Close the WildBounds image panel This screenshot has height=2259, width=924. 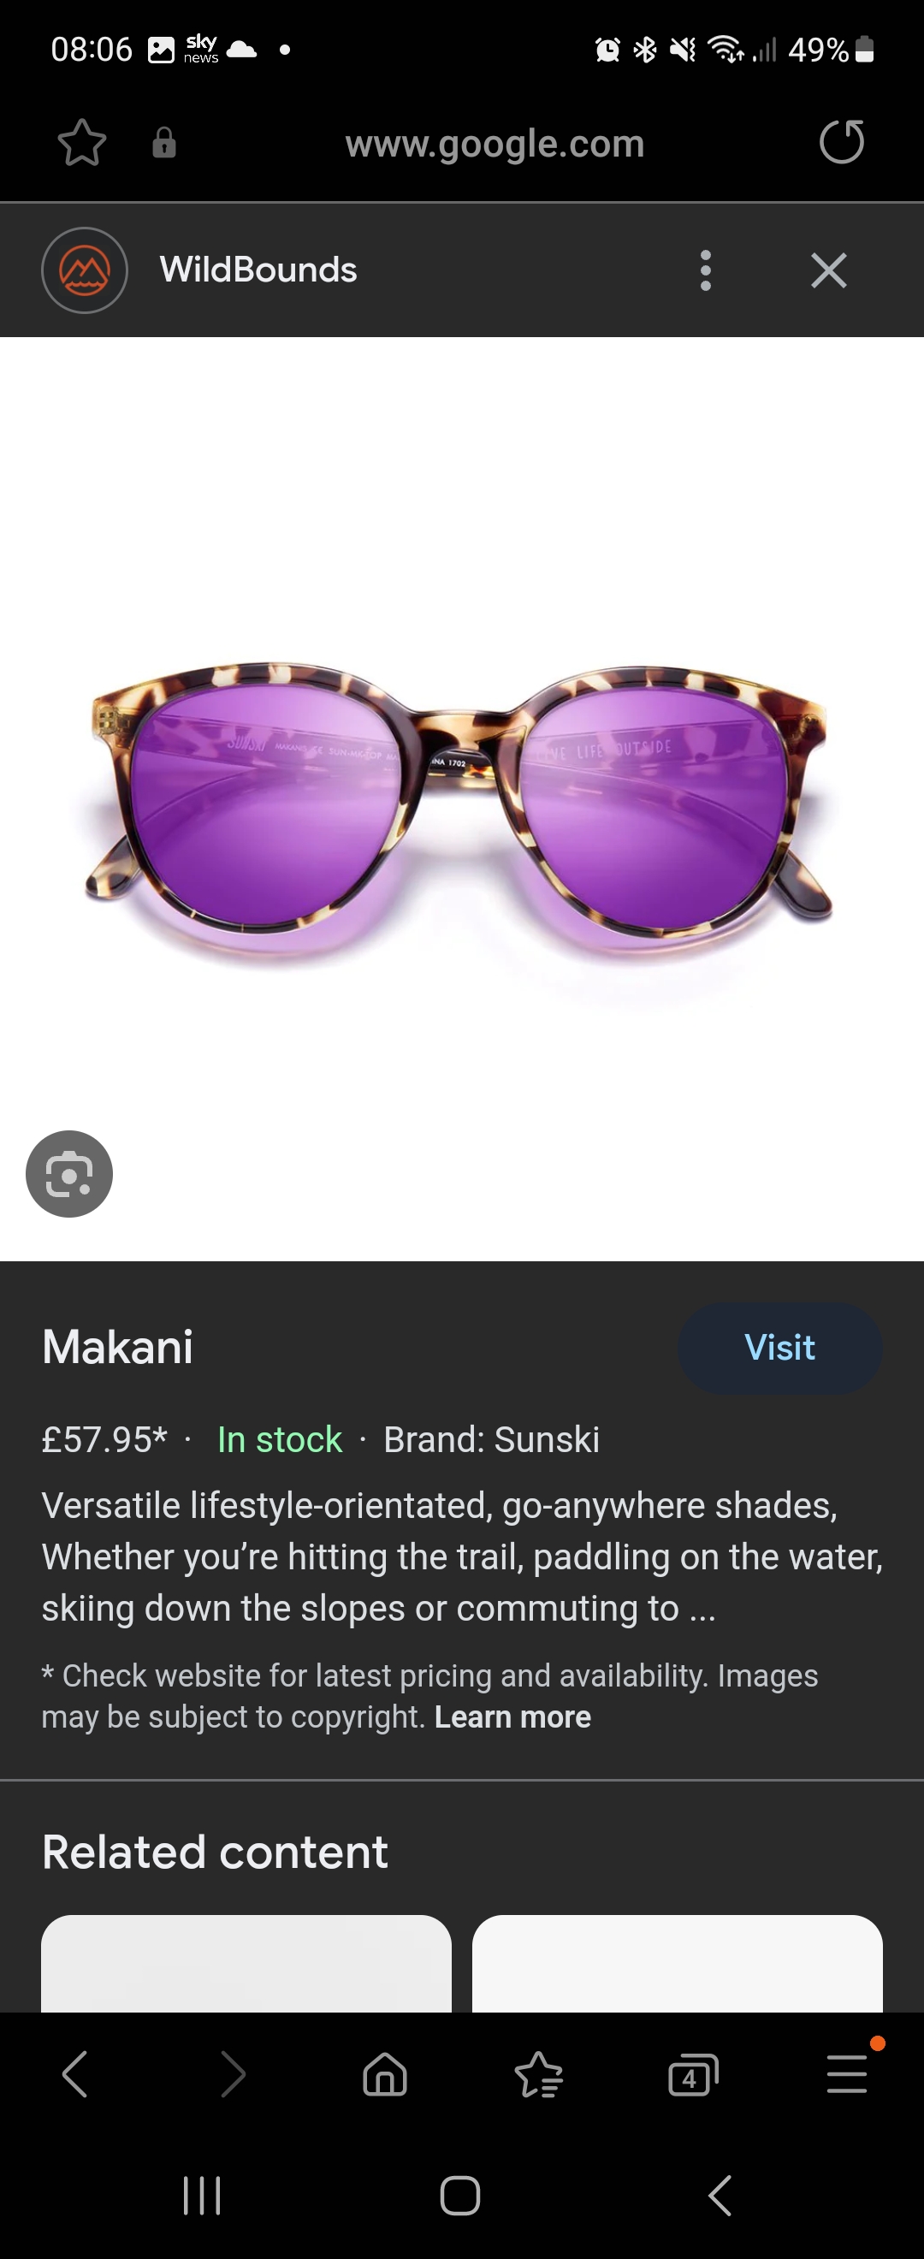click(828, 270)
